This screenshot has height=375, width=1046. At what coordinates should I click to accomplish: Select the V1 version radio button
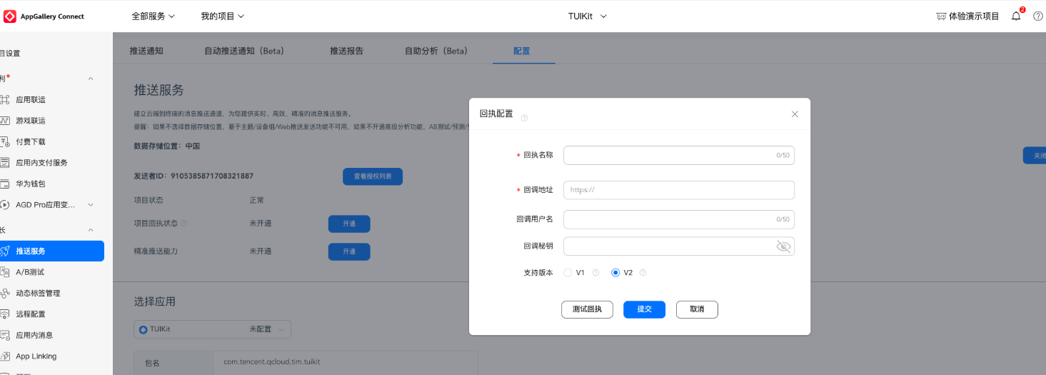568,273
